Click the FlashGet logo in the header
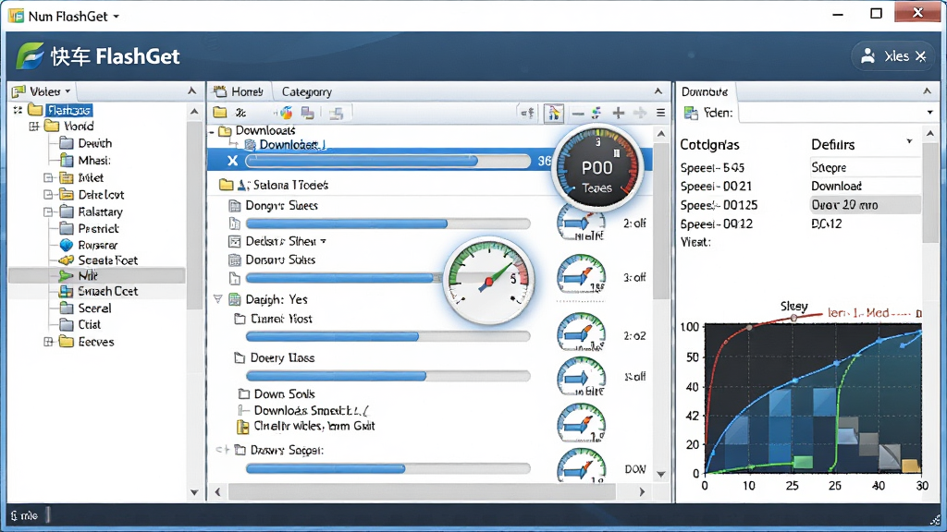The width and height of the screenshot is (947, 532). click(x=31, y=56)
